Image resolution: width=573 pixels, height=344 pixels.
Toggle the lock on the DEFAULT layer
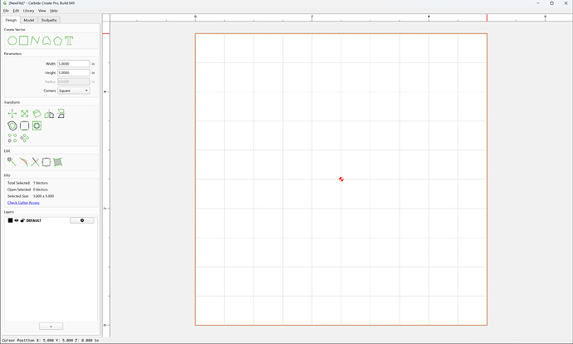coord(22,220)
